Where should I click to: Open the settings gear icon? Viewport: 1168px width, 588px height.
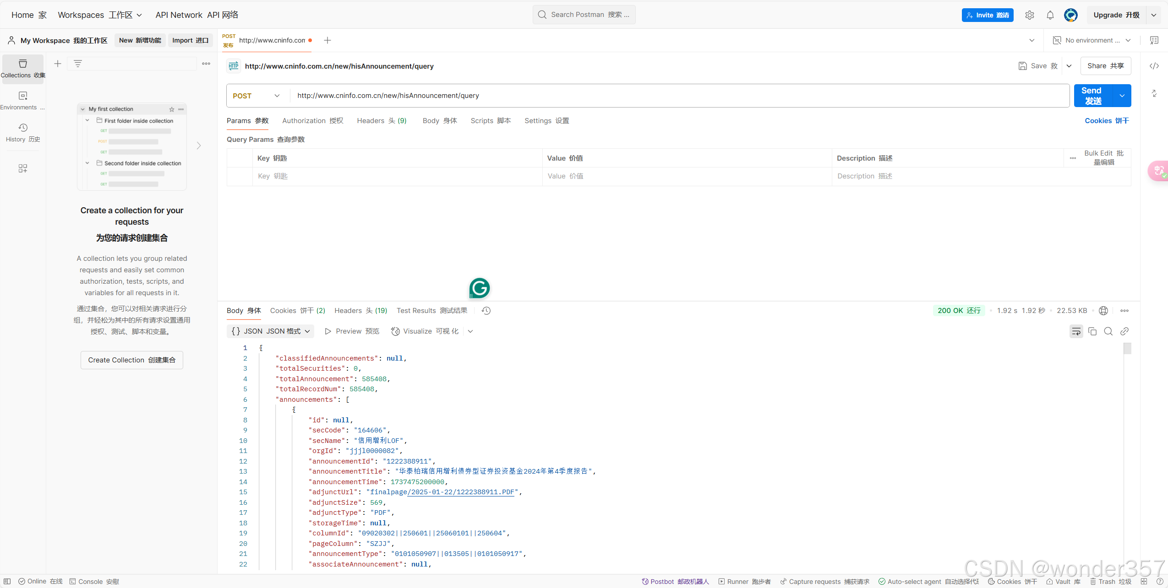[x=1029, y=15]
